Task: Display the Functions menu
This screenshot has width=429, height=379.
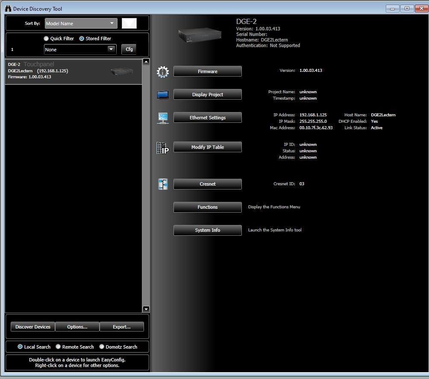Action: (208, 207)
